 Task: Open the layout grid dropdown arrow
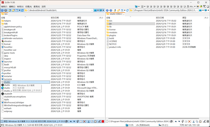[x=145, y=6]
